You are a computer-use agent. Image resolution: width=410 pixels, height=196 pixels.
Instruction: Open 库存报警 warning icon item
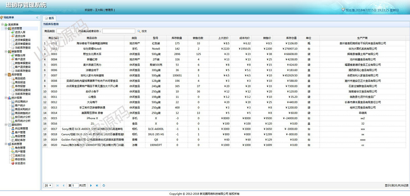pyautogui.click(x=13, y=86)
